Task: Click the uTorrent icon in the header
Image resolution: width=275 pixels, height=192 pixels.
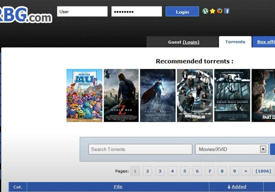Action: click(x=205, y=11)
